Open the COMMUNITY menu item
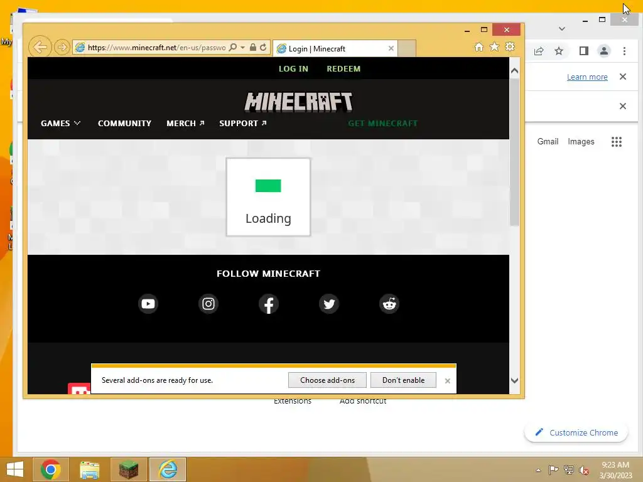Image resolution: width=643 pixels, height=482 pixels. coord(125,124)
